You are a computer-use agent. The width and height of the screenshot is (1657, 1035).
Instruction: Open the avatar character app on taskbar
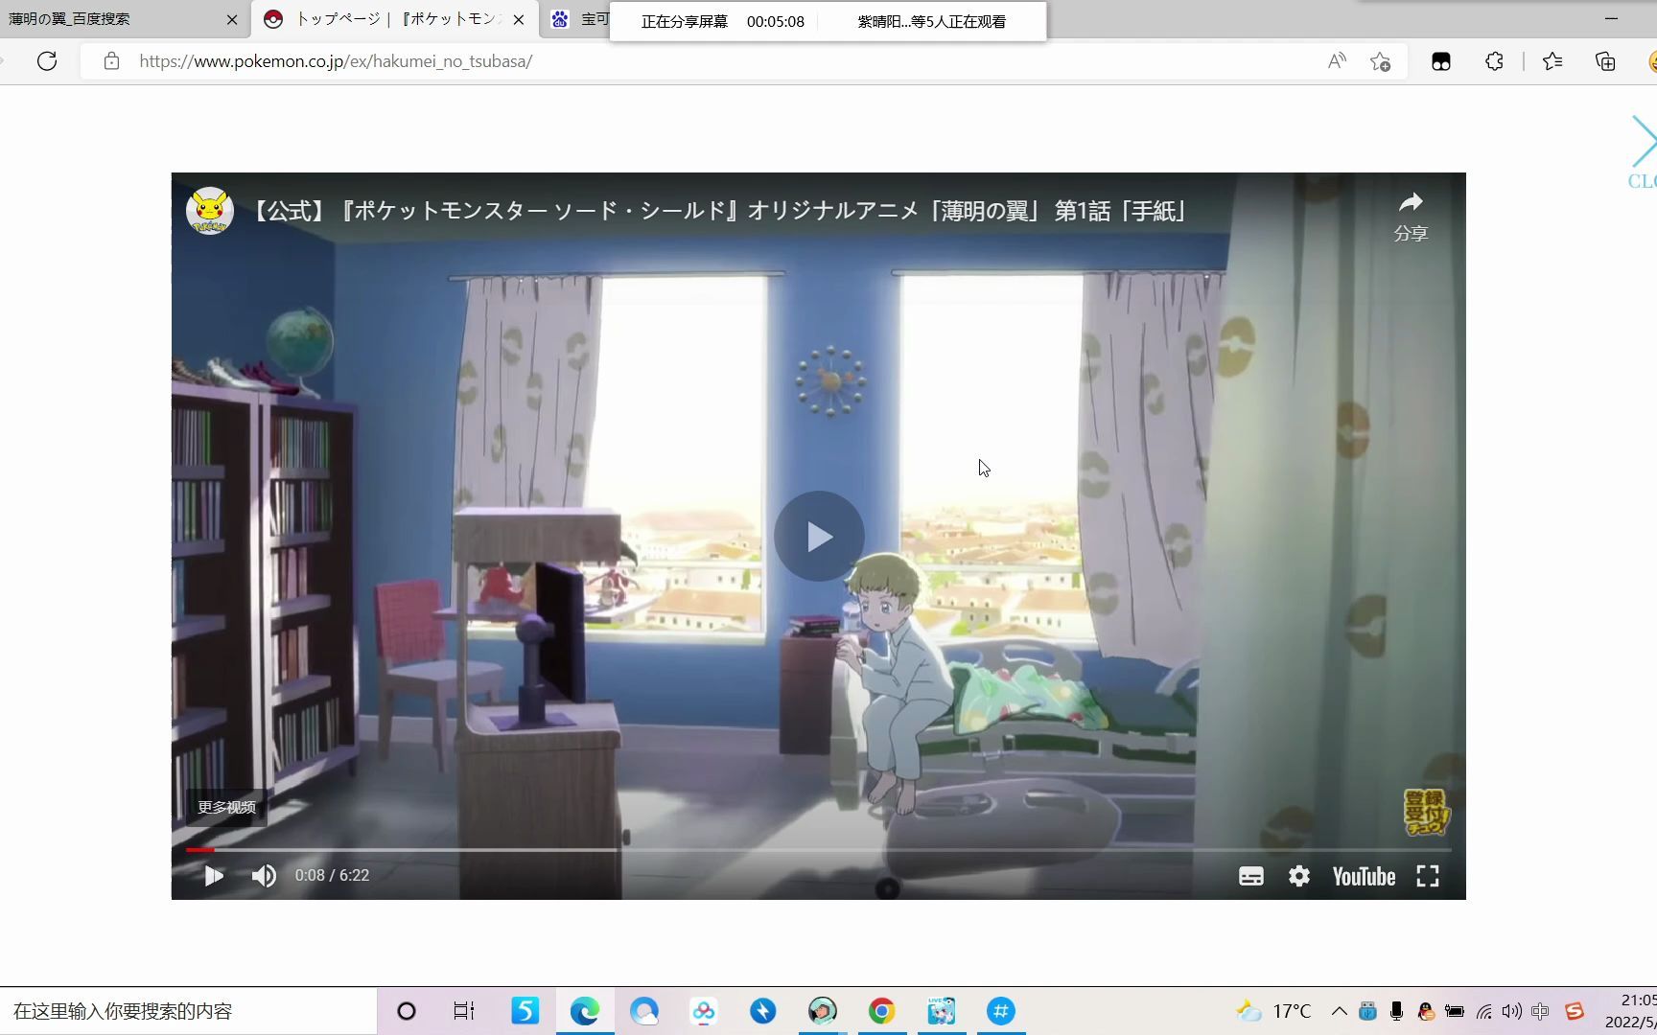coord(823,1011)
